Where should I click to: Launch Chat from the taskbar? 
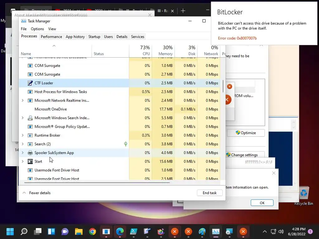65,232
